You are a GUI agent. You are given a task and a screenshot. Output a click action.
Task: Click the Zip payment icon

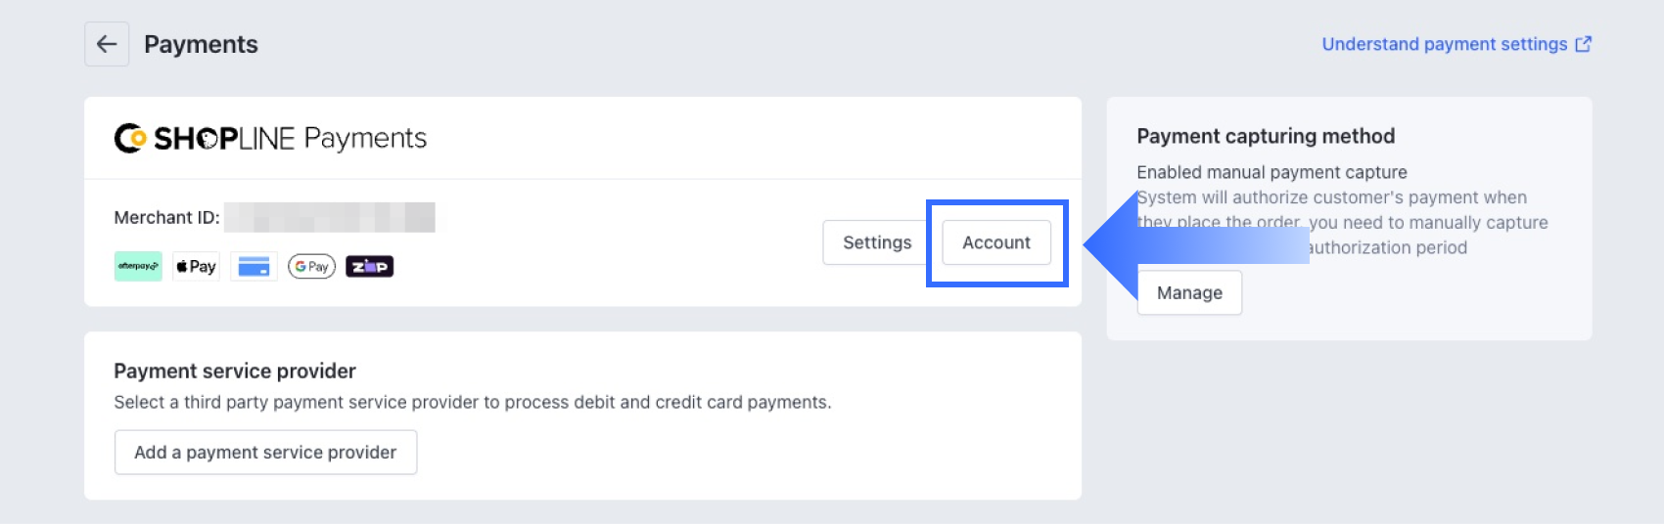369,266
